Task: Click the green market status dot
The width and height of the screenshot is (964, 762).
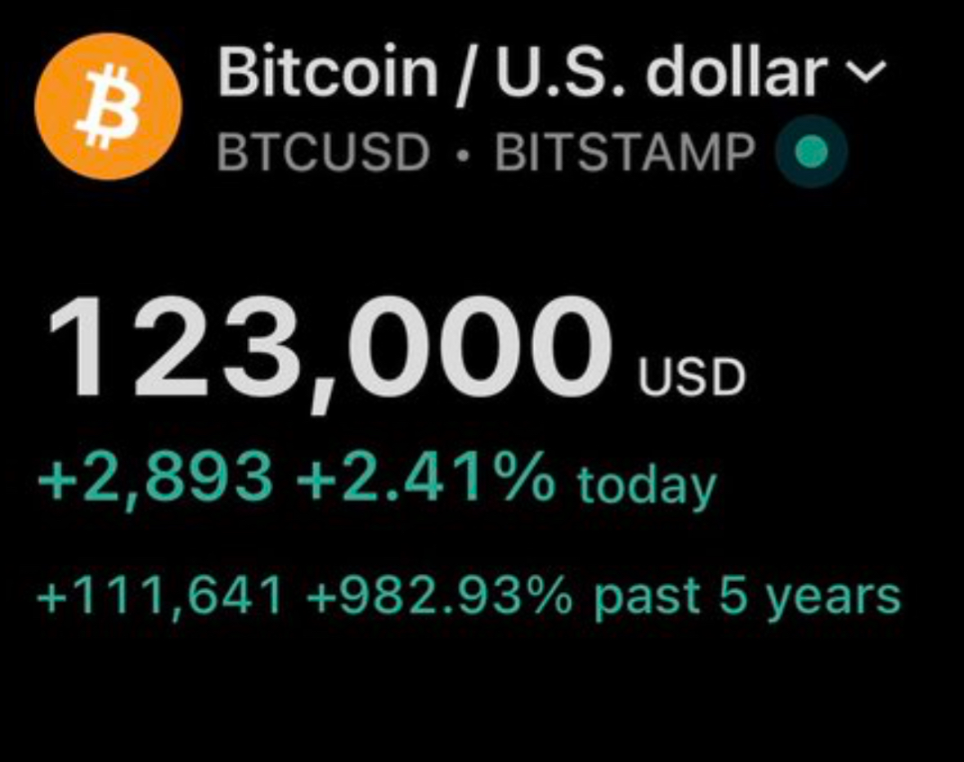Action: [x=811, y=151]
